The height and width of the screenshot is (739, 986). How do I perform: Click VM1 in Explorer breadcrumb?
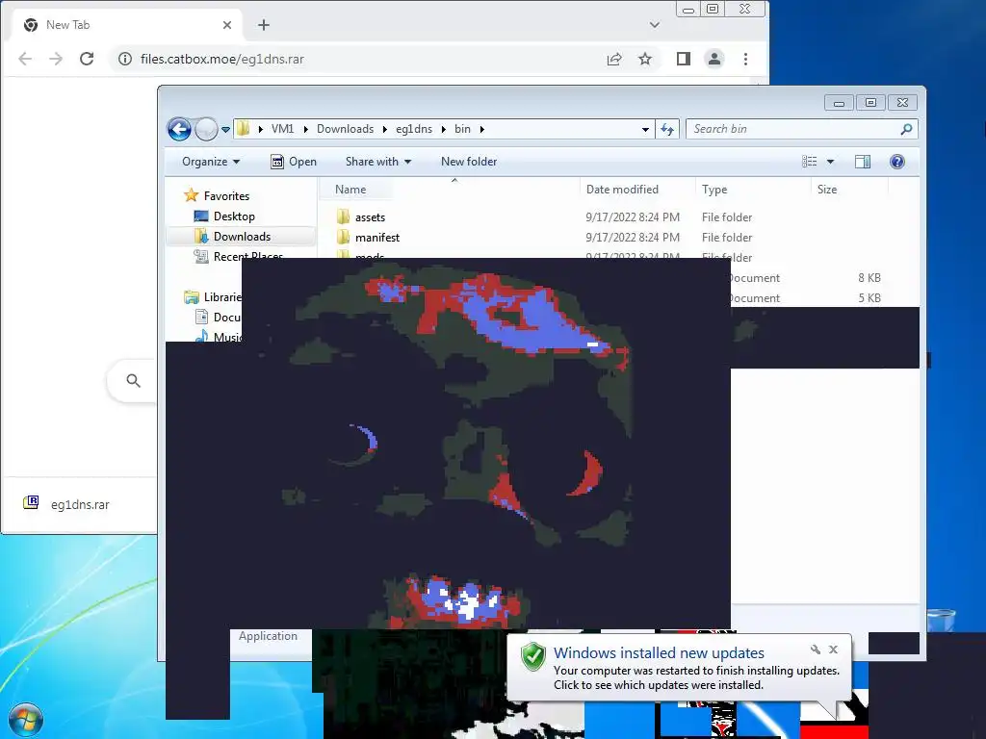point(282,129)
